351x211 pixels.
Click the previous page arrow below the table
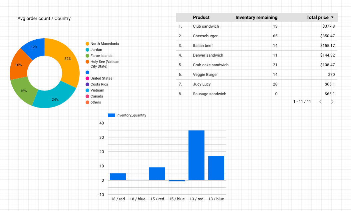click(x=320, y=102)
